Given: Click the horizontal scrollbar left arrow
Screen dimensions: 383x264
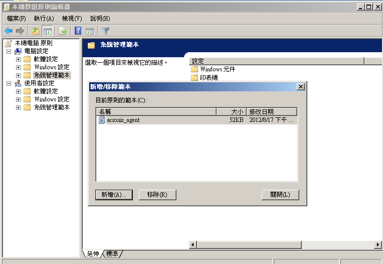Looking at the screenshot, I should tap(193, 245).
